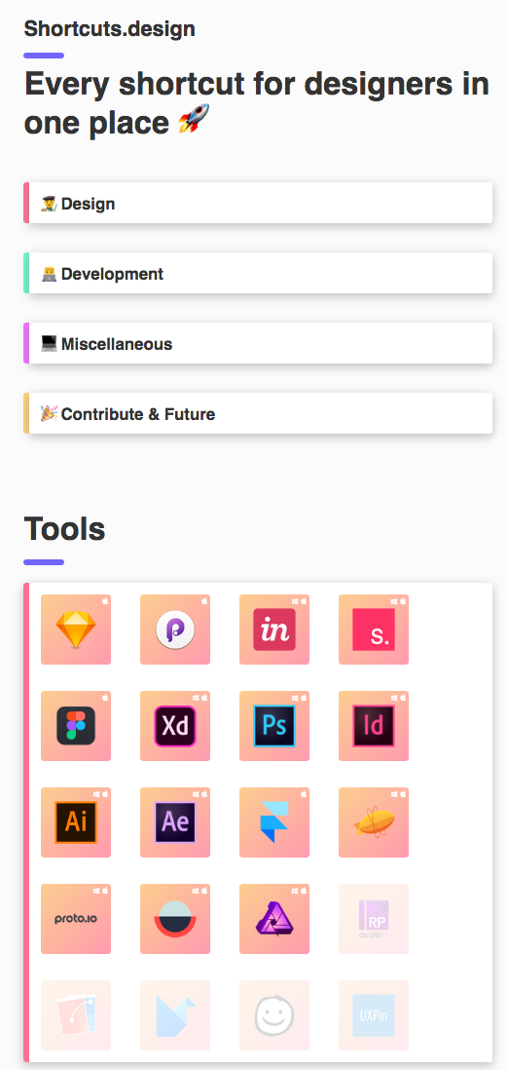This screenshot has width=508, height=1070.
Task: Select the Zeplin blimp tile
Action: click(x=374, y=822)
